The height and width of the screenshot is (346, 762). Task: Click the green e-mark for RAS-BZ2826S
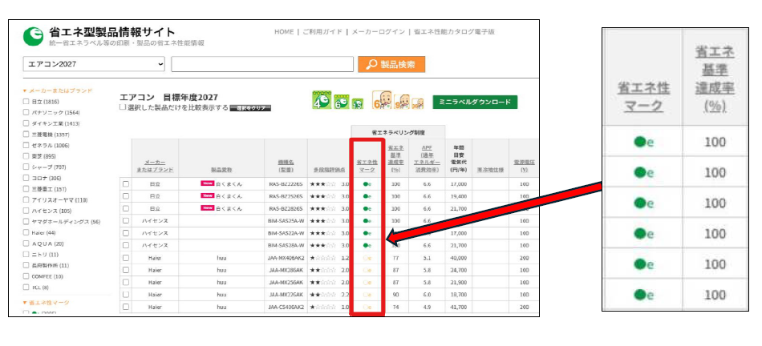pyautogui.click(x=367, y=209)
